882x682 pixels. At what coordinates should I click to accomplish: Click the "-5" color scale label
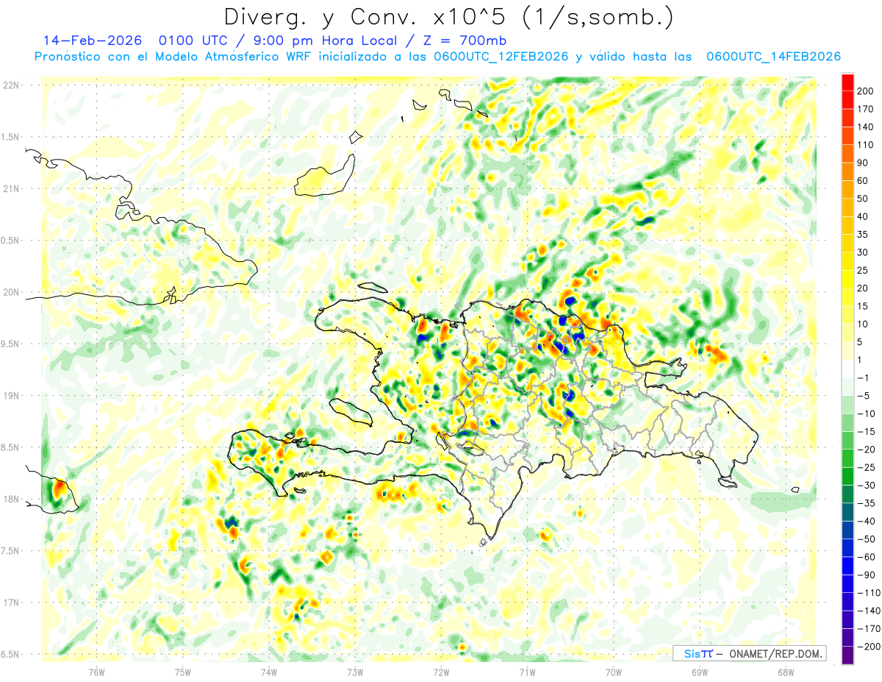864,396
